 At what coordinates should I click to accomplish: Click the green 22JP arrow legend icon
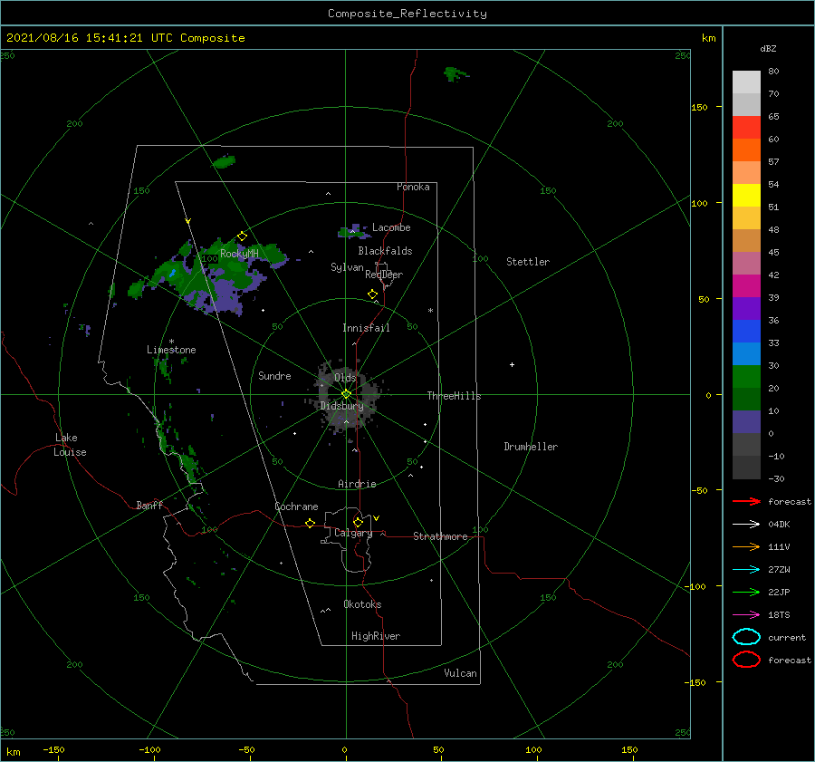click(746, 592)
